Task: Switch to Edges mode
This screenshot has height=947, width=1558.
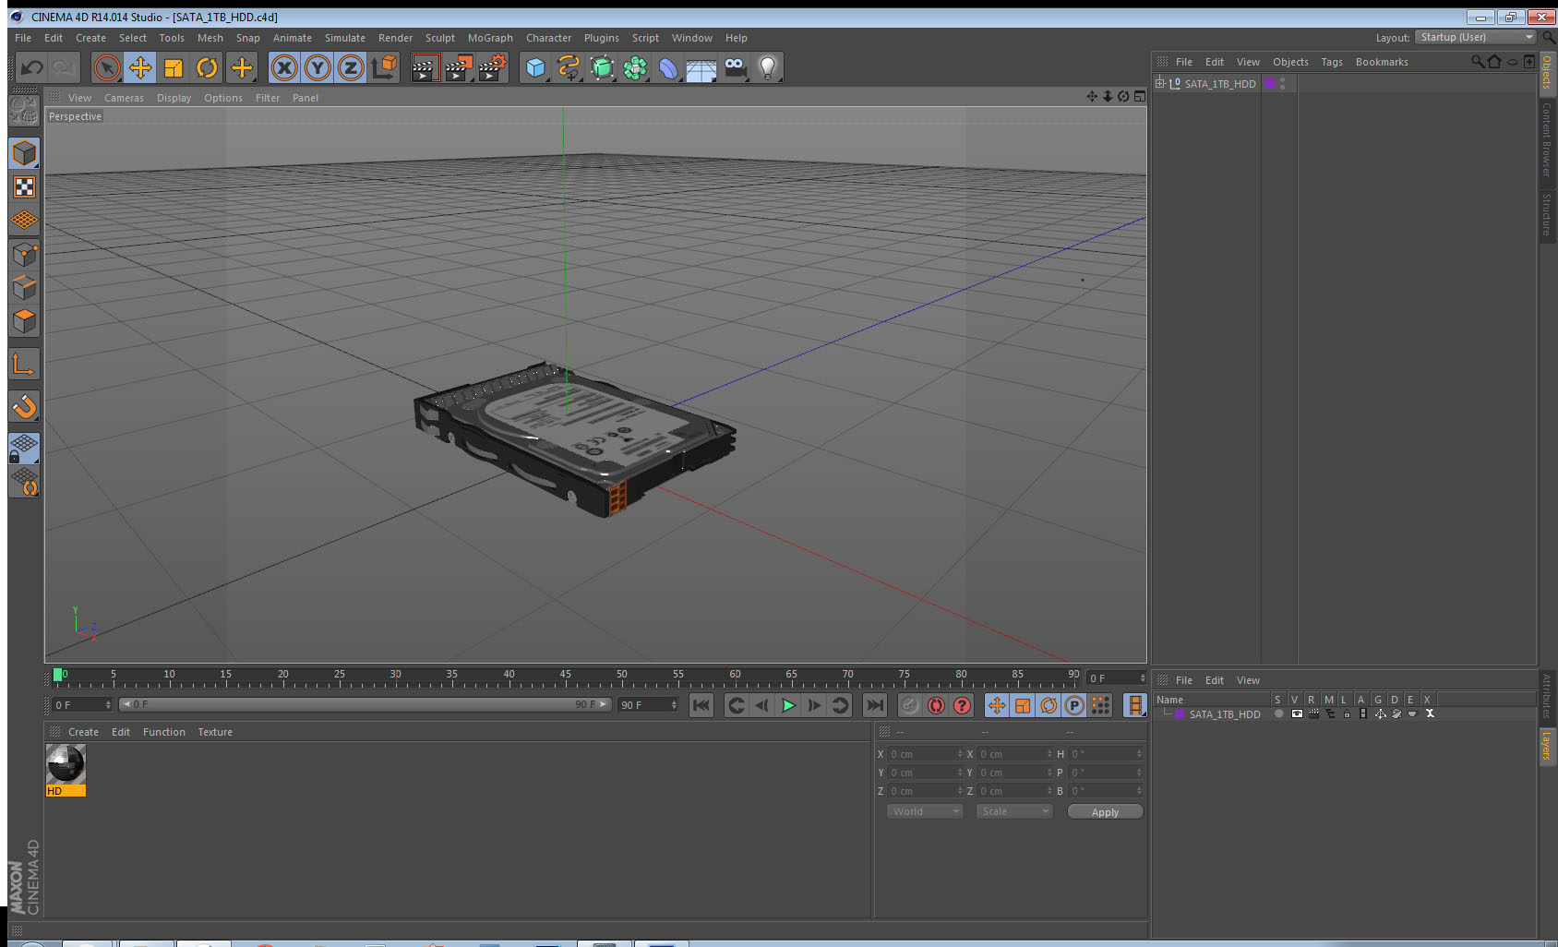Action: tap(24, 287)
